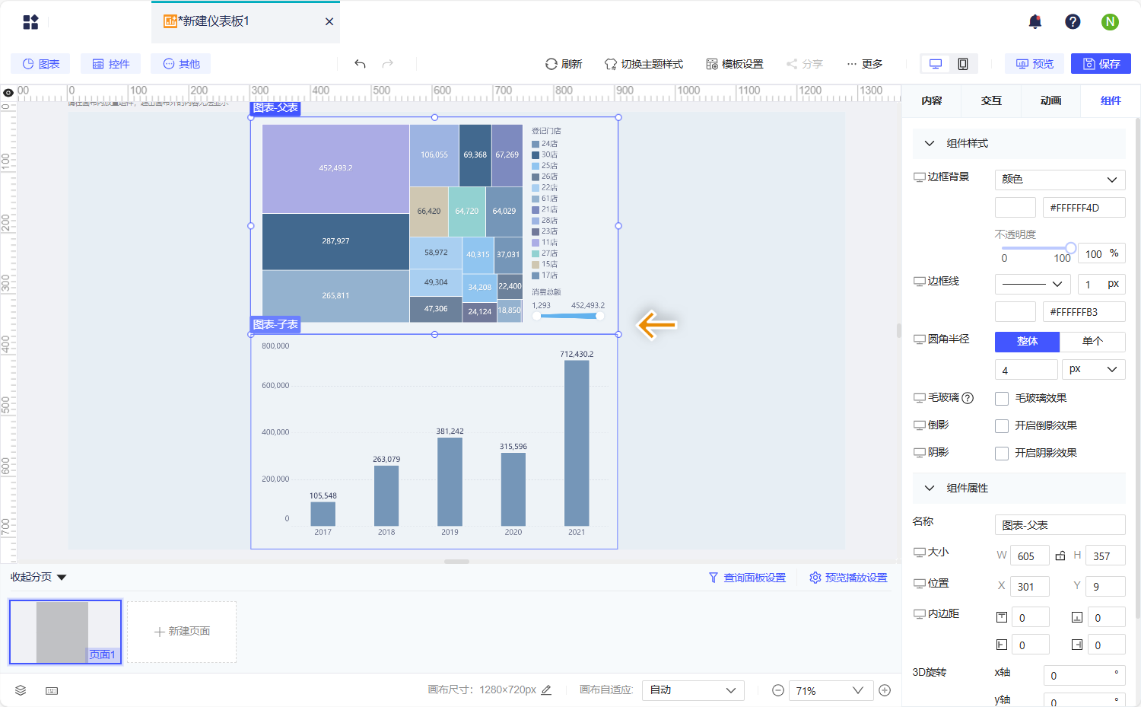Open the keyboard shortcuts icon

tap(52, 690)
